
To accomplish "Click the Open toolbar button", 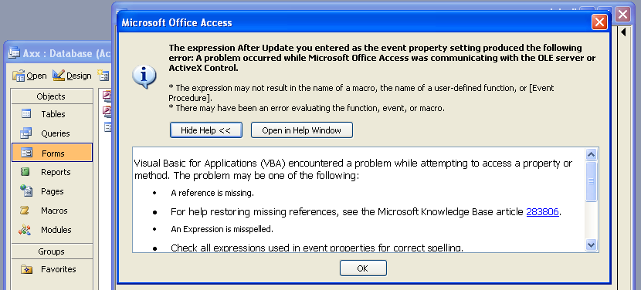I will [x=29, y=76].
